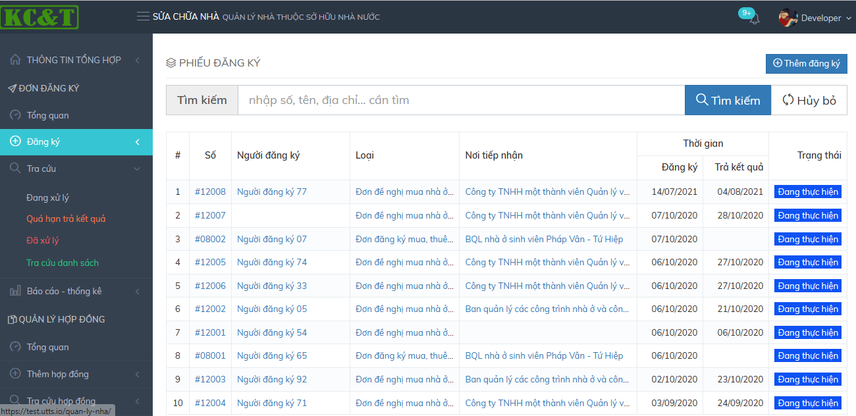Image resolution: width=856 pixels, height=416 pixels.
Task: Open registration link #12006
Action: coord(210,286)
